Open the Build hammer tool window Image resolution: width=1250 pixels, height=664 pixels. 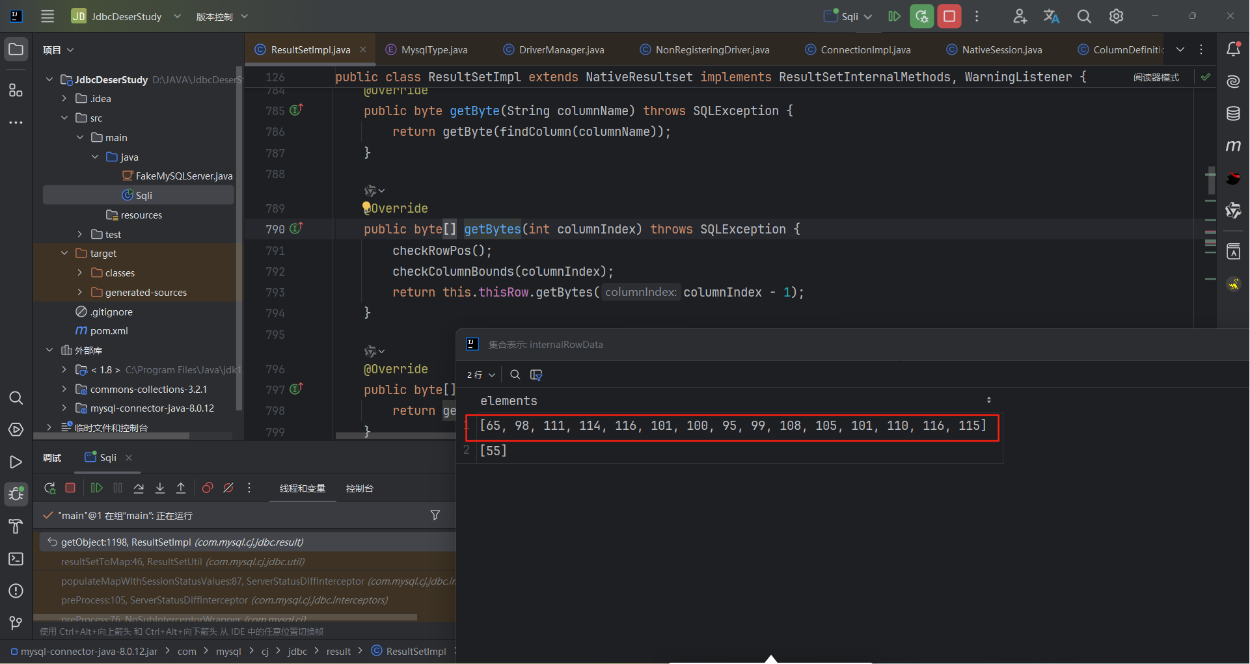[x=16, y=527]
